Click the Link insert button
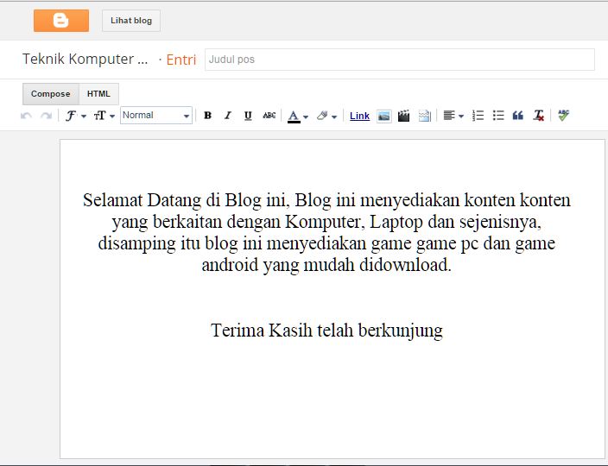This screenshot has width=608, height=466. click(359, 116)
